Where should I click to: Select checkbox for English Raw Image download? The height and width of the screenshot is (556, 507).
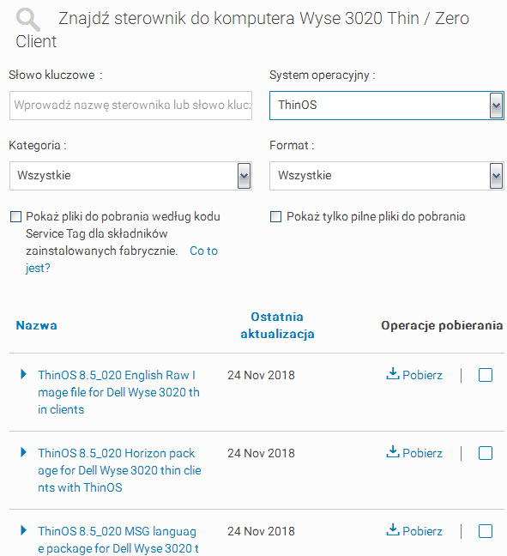click(x=486, y=375)
